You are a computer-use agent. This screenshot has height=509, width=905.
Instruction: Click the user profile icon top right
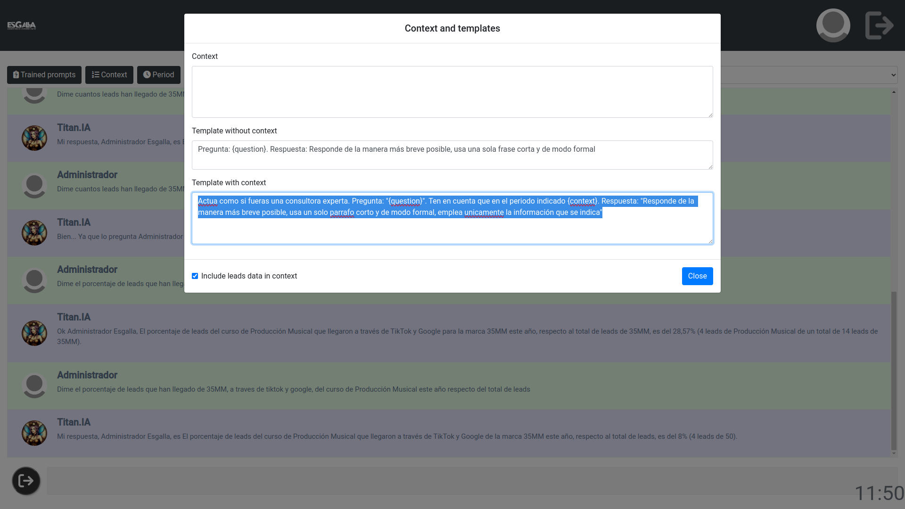click(833, 25)
